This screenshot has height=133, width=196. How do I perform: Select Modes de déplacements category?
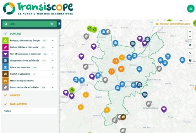click(29, 81)
